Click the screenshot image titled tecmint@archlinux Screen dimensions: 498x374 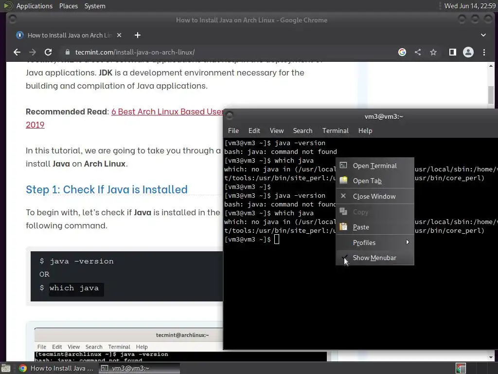pos(180,344)
